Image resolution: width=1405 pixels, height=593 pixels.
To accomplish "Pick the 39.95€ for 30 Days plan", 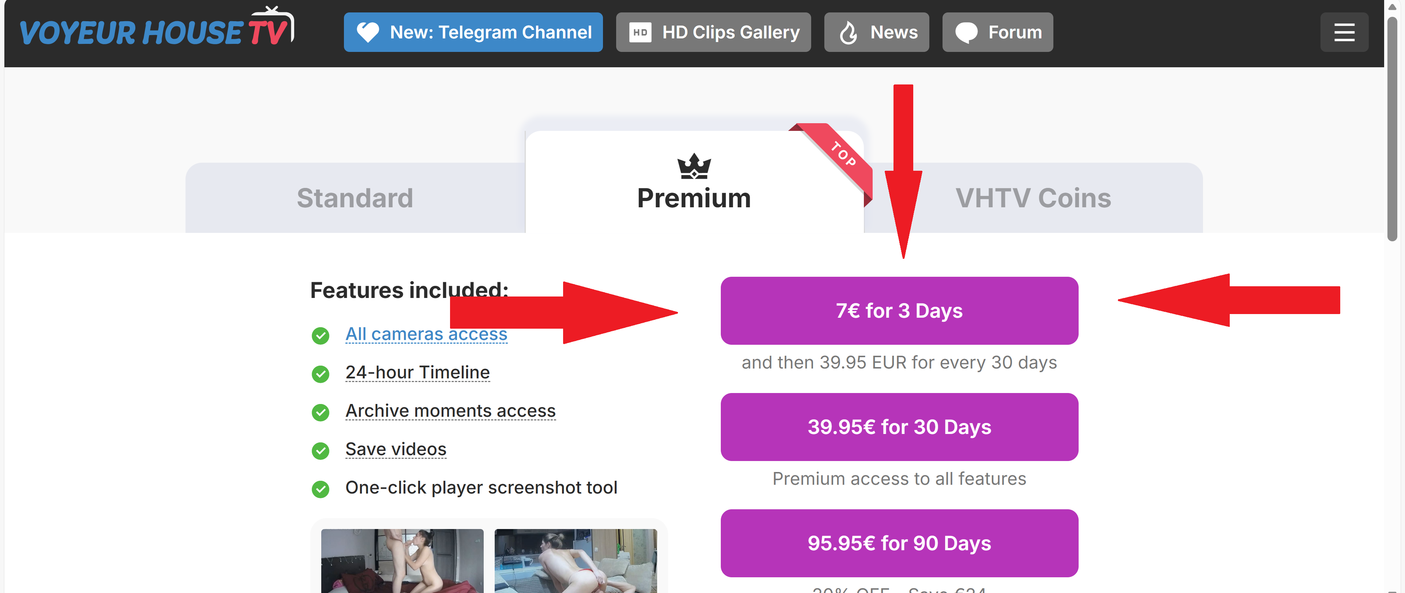I will [x=899, y=427].
